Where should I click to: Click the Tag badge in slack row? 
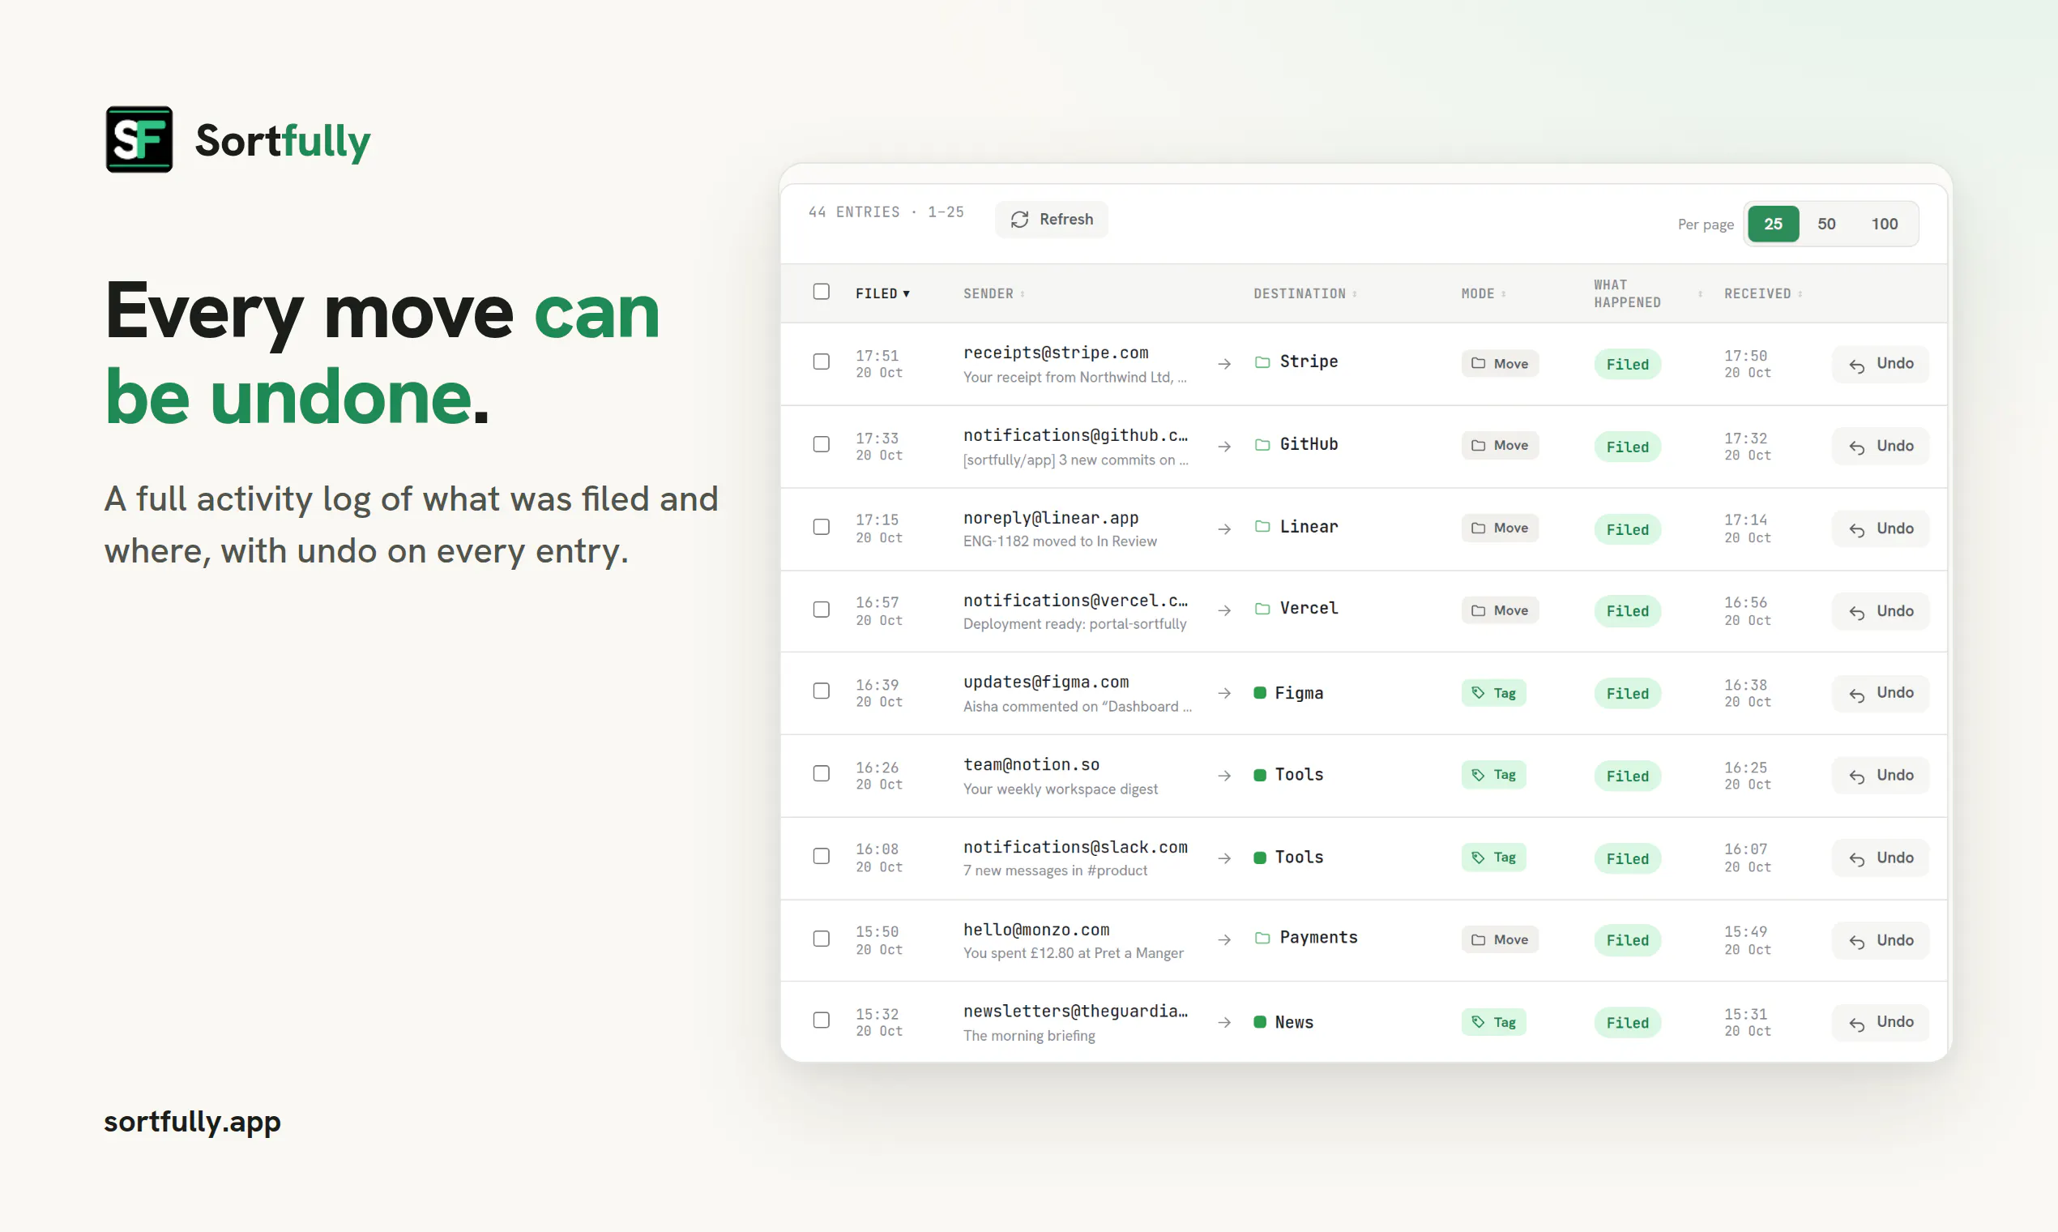click(x=1493, y=857)
